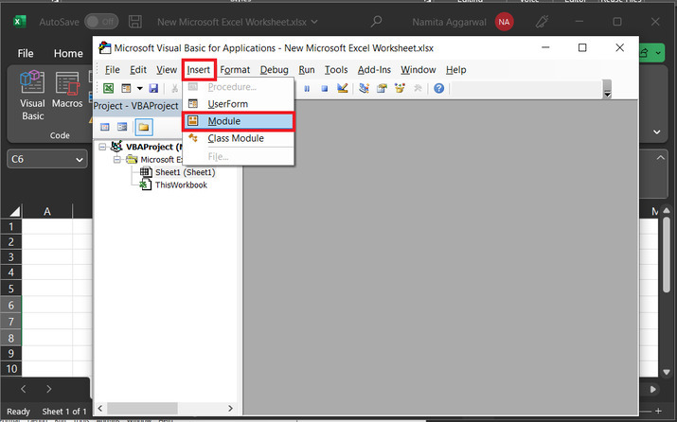The image size is (677, 422).
Task: Toggle Folders icon in Project pane
Action: coord(144,127)
